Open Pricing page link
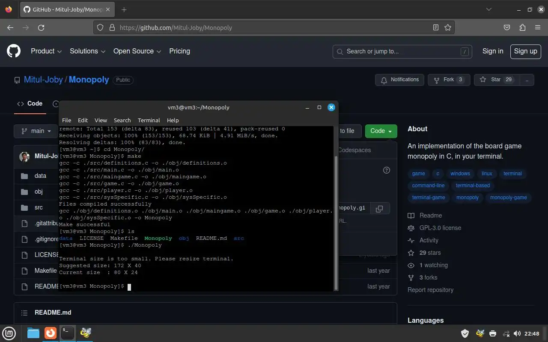 (x=179, y=51)
